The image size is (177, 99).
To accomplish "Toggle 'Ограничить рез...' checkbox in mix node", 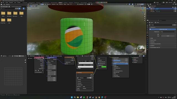I will (x=98, y=62).
